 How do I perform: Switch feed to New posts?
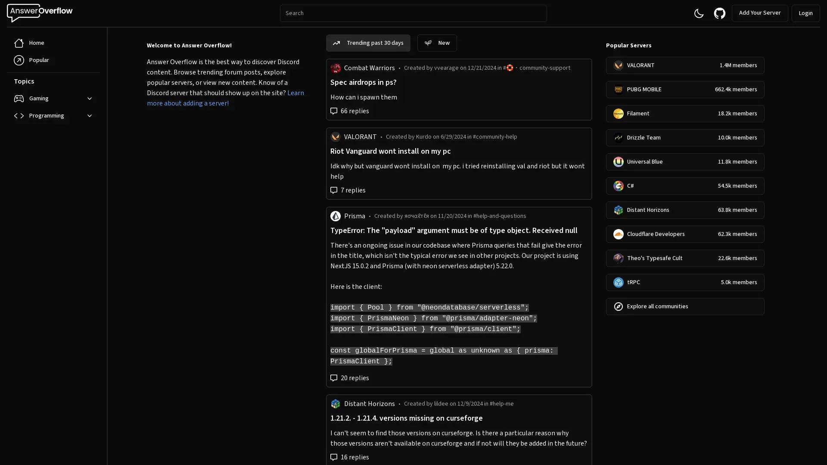437,43
